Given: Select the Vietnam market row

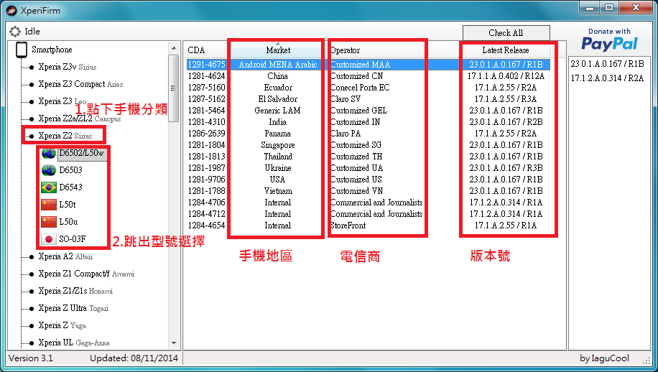Looking at the screenshot, I should coord(368,191).
